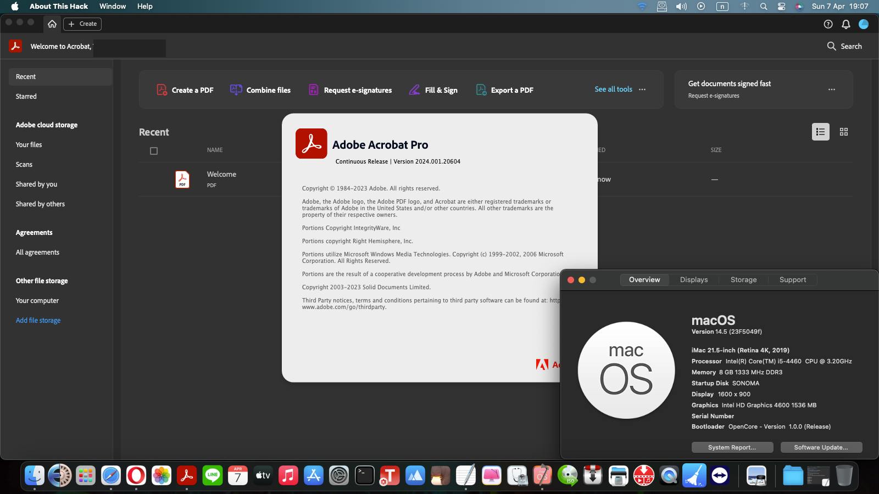879x494 pixels.
Task: Open Your computer file storage
Action: pyautogui.click(x=37, y=300)
